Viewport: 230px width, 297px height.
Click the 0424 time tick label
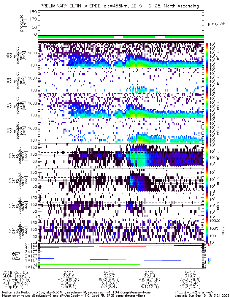click(69, 273)
